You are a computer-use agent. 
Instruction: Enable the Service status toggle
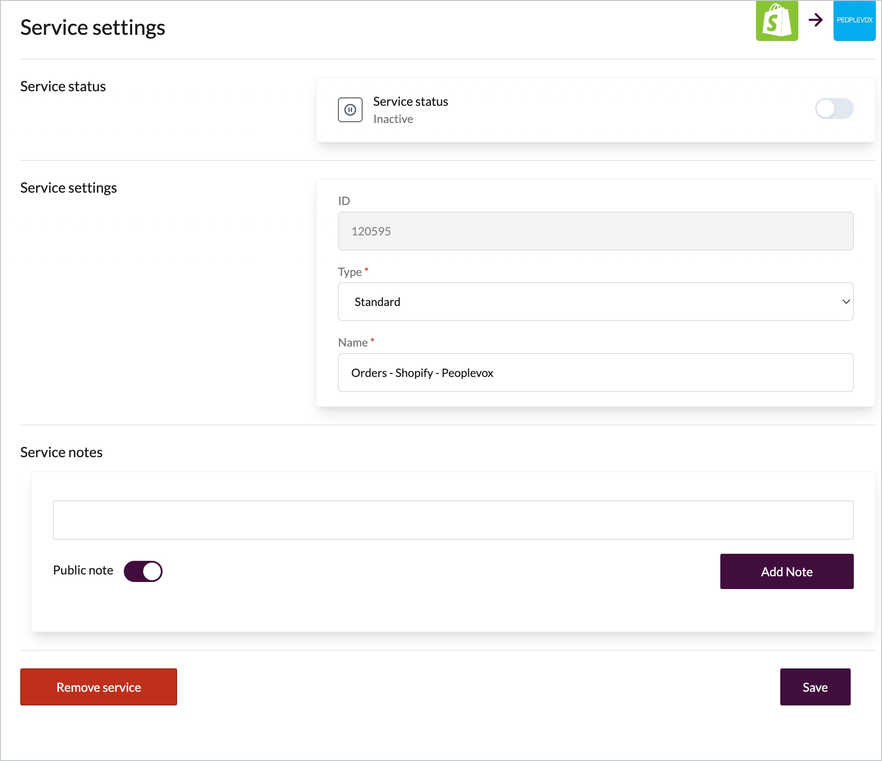(x=834, y=109)
